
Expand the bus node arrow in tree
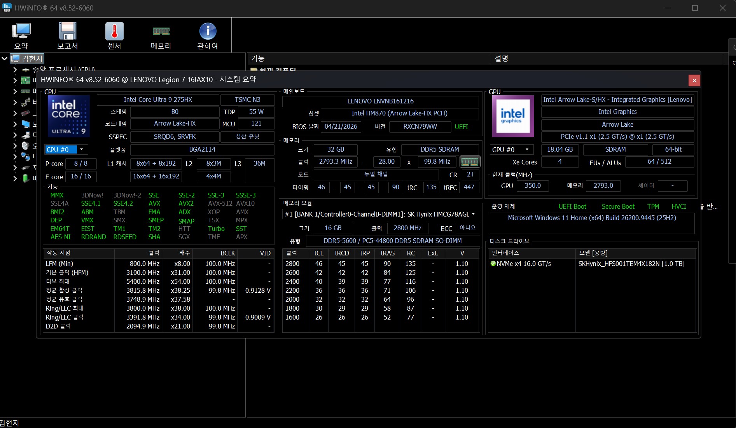pyautogui.click(x=15, y=102)
